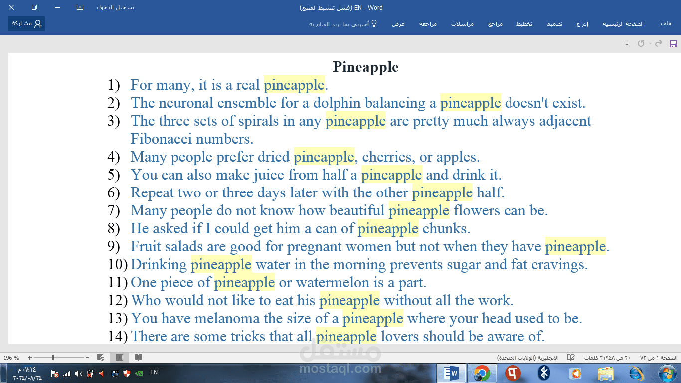This screenshot has height=383, width=681.
Task: Click the word count ٢٠ من ٣١٩٤٨ كلمات
Action: click(608, 358)
